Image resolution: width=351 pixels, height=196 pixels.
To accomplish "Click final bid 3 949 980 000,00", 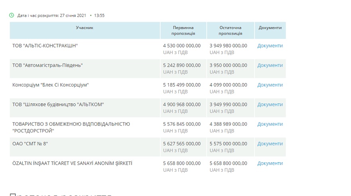I will (x=228, y=46).
